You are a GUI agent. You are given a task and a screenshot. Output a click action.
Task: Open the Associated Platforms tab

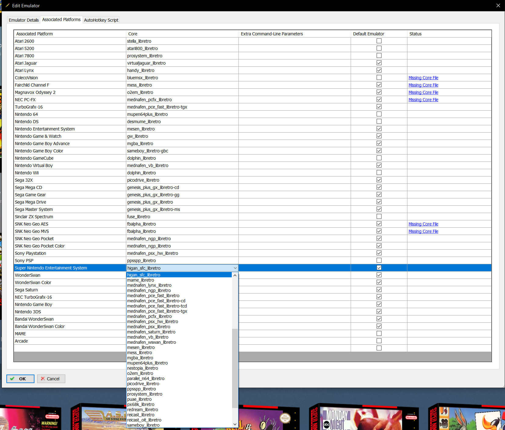61,20
